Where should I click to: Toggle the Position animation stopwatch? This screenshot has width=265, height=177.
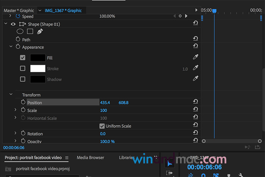23,102
